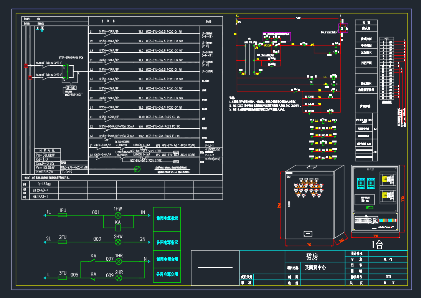The image size is (421, 298).
Task: Click the PE ground symbol
Action: (x=42, y=31)
